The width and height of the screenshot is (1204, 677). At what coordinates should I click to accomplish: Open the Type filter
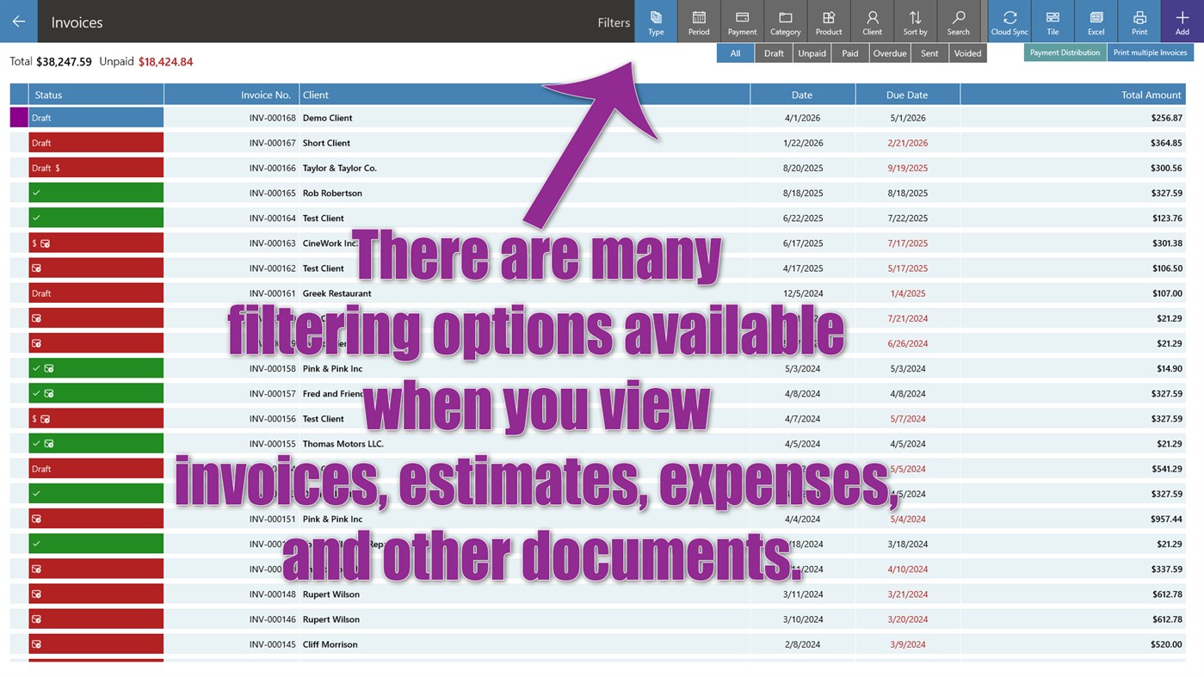pos(655,21)
